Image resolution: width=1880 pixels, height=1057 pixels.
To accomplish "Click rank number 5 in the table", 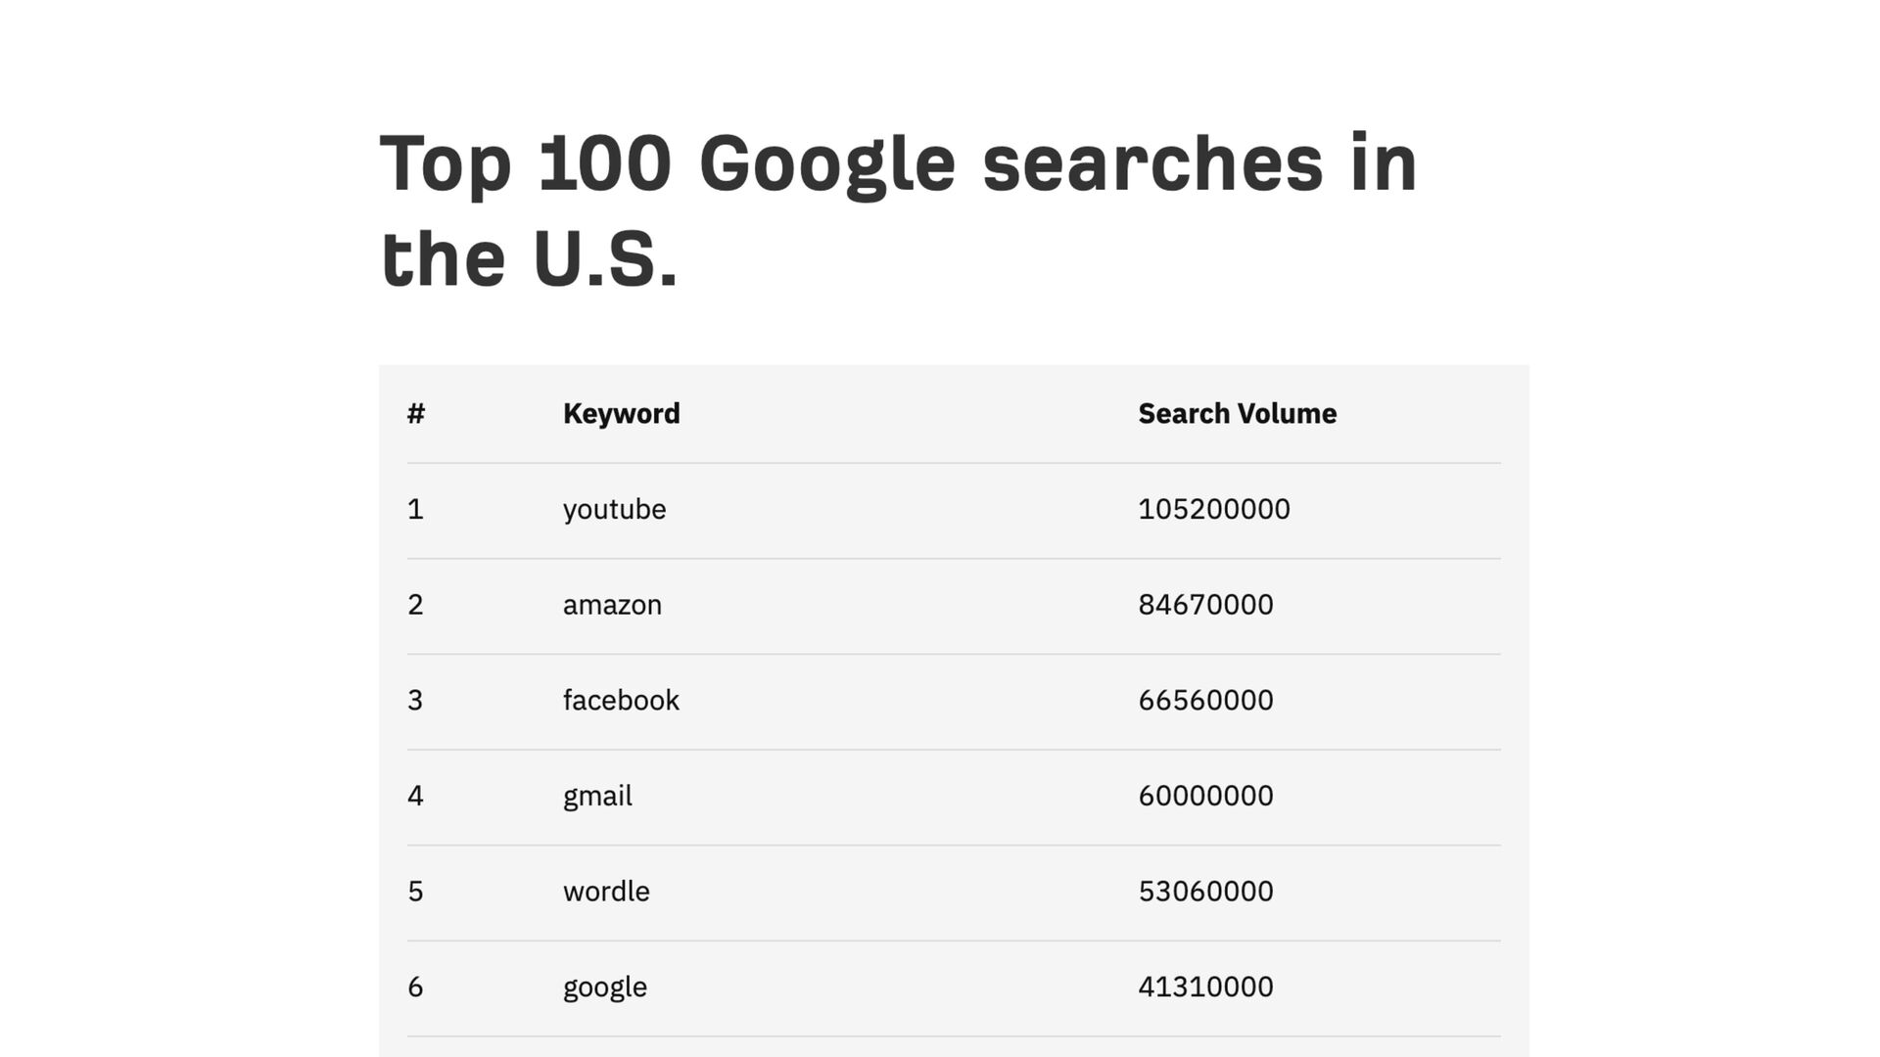I will (415, 892).
